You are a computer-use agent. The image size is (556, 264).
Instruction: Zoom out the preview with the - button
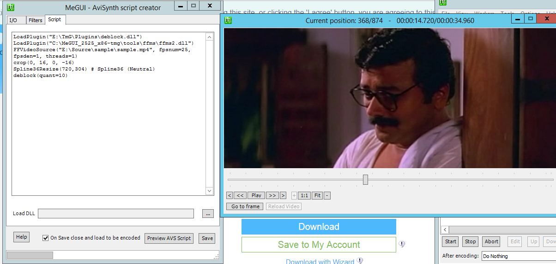[x=327, y=195]
